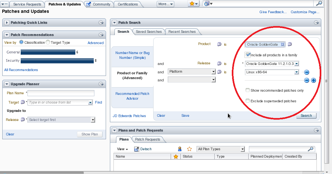
Task: Switch to the Saved Searches tab
Action: pyautogui.click(x=149, y=32)
